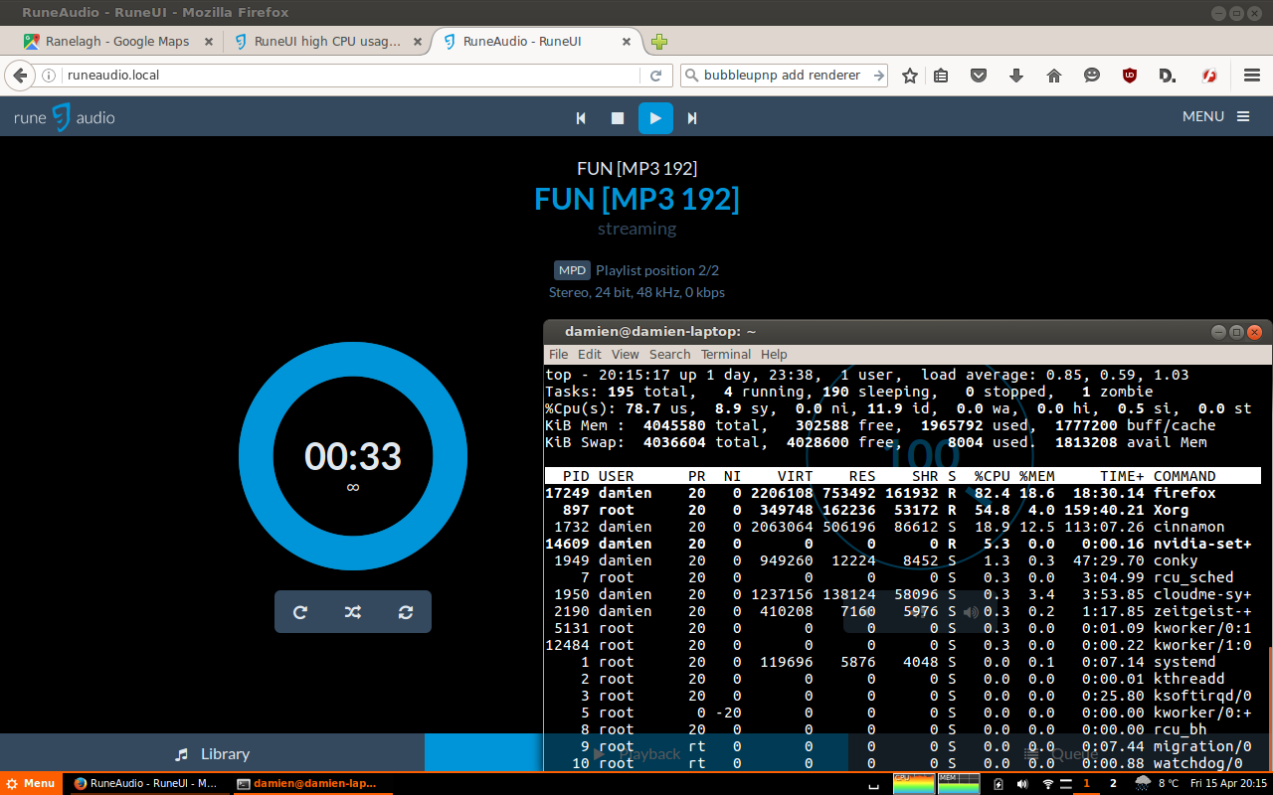Click the runeaudio.local address bar
Screen dimensions: 1273x795
[x=353, y=76]
